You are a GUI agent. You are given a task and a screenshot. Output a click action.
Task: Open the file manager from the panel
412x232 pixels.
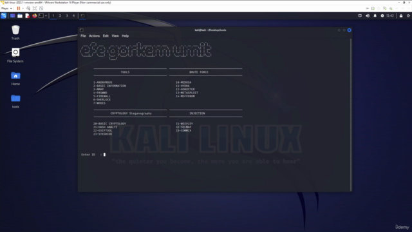(20, 15)
